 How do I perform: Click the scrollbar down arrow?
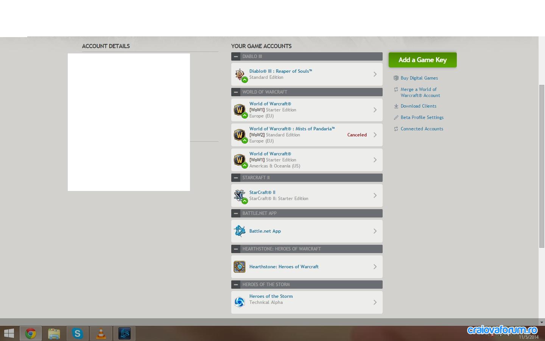pos(542,322)
